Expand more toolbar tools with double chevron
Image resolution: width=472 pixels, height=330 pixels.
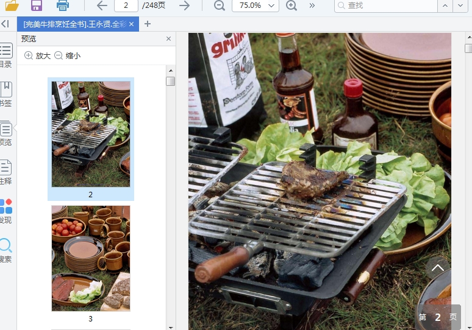[x=312, y=5]
